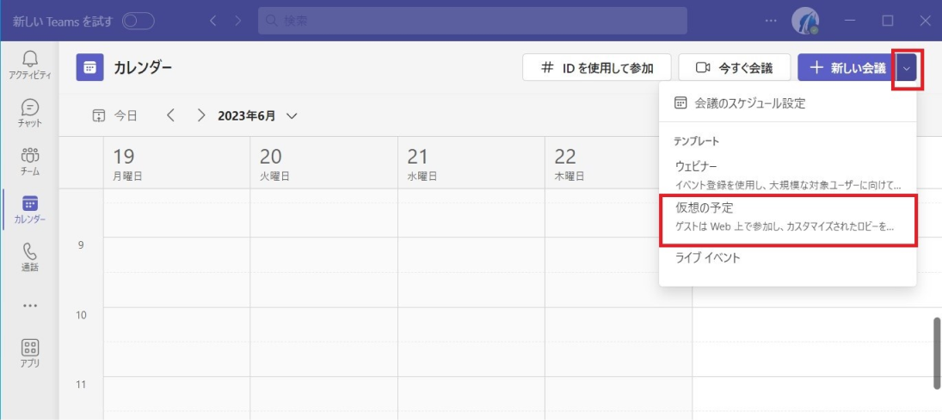The height and width of the screenshot is (420, 942).
Task: Open 通話 phone icon
Action: tap(29, 257)
